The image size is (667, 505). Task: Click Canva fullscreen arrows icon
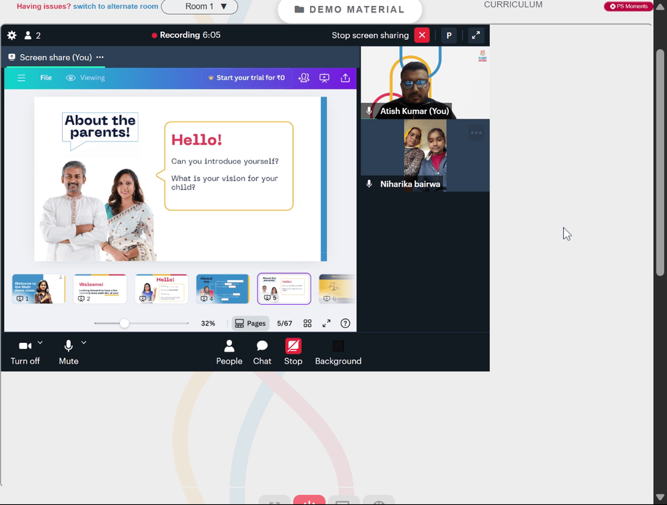point(326,324)
